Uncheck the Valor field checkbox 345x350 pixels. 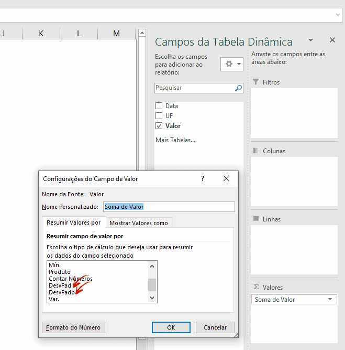click(159, 125)
